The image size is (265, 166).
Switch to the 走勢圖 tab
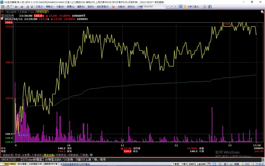23,12
